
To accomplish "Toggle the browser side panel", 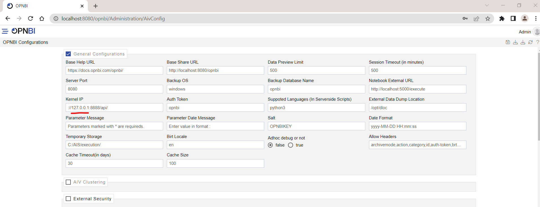I will [513, 18].
